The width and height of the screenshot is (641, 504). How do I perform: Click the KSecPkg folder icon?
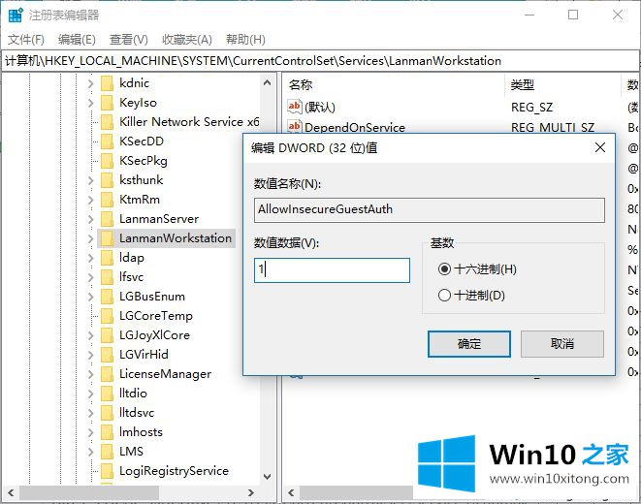107,161
